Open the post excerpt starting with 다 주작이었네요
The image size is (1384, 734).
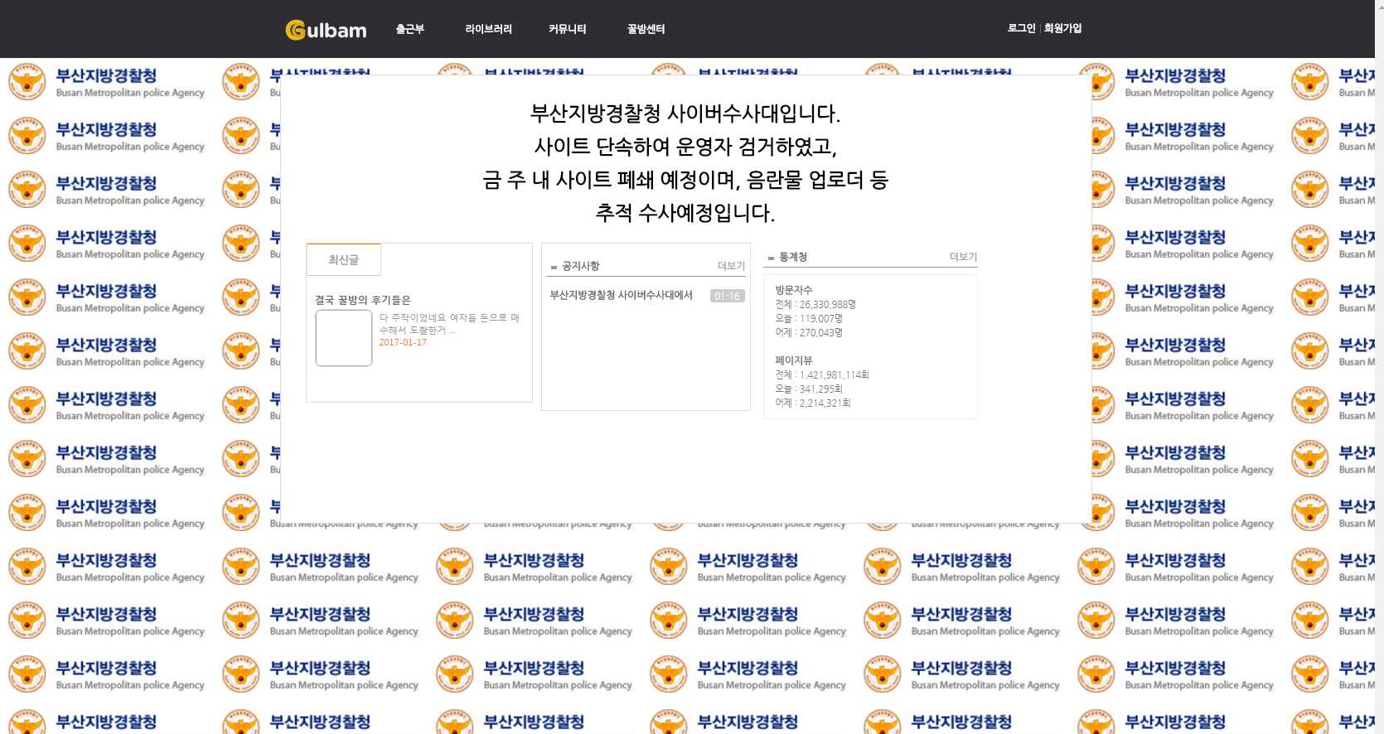coord(449,323)
